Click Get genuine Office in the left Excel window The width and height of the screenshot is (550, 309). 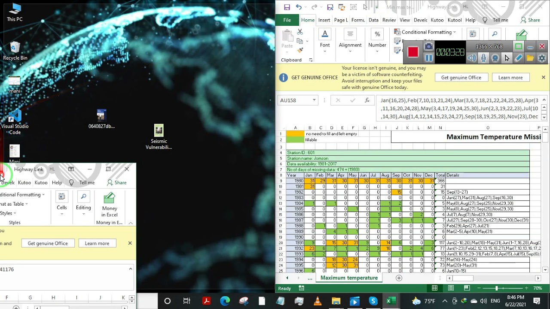[x=48, y=243]
